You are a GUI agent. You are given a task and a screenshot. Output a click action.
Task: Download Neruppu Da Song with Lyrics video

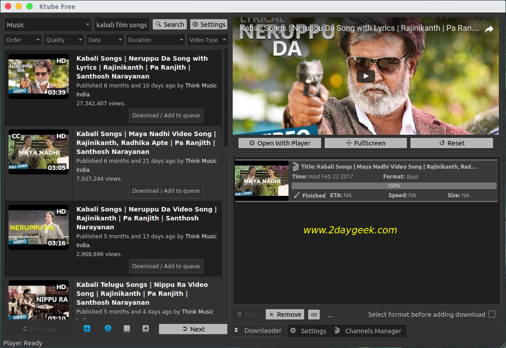166,116
